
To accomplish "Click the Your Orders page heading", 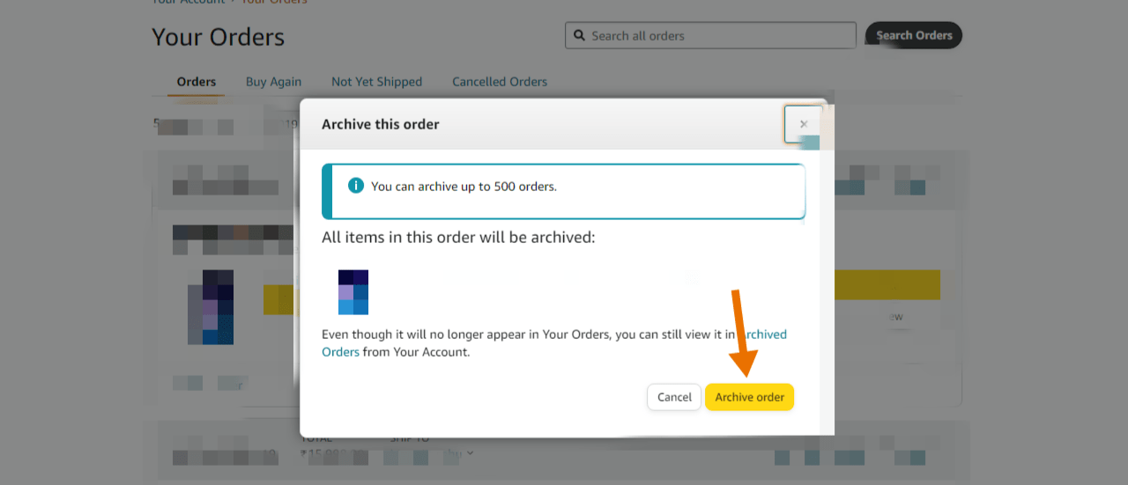I will (x=218, y=37).
